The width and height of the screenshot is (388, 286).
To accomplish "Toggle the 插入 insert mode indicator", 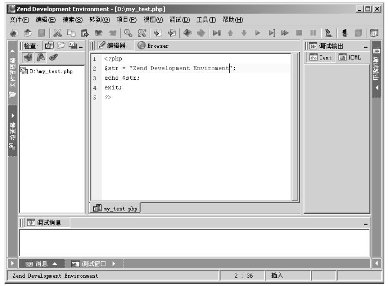I will (277, 275).
